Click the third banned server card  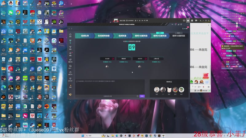(140, 59)
